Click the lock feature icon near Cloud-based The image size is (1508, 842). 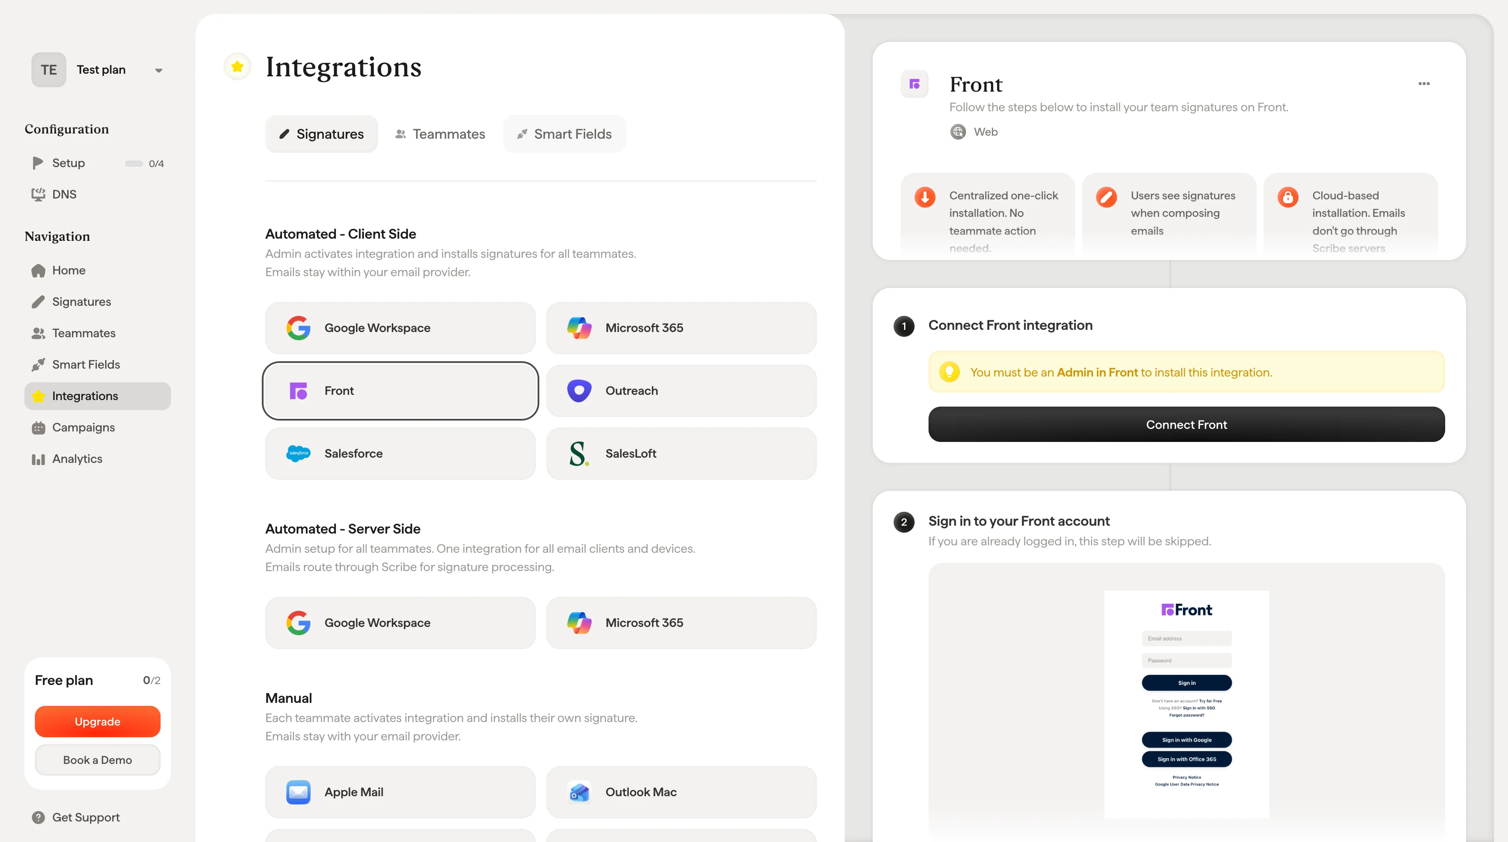click(1288, 197)
